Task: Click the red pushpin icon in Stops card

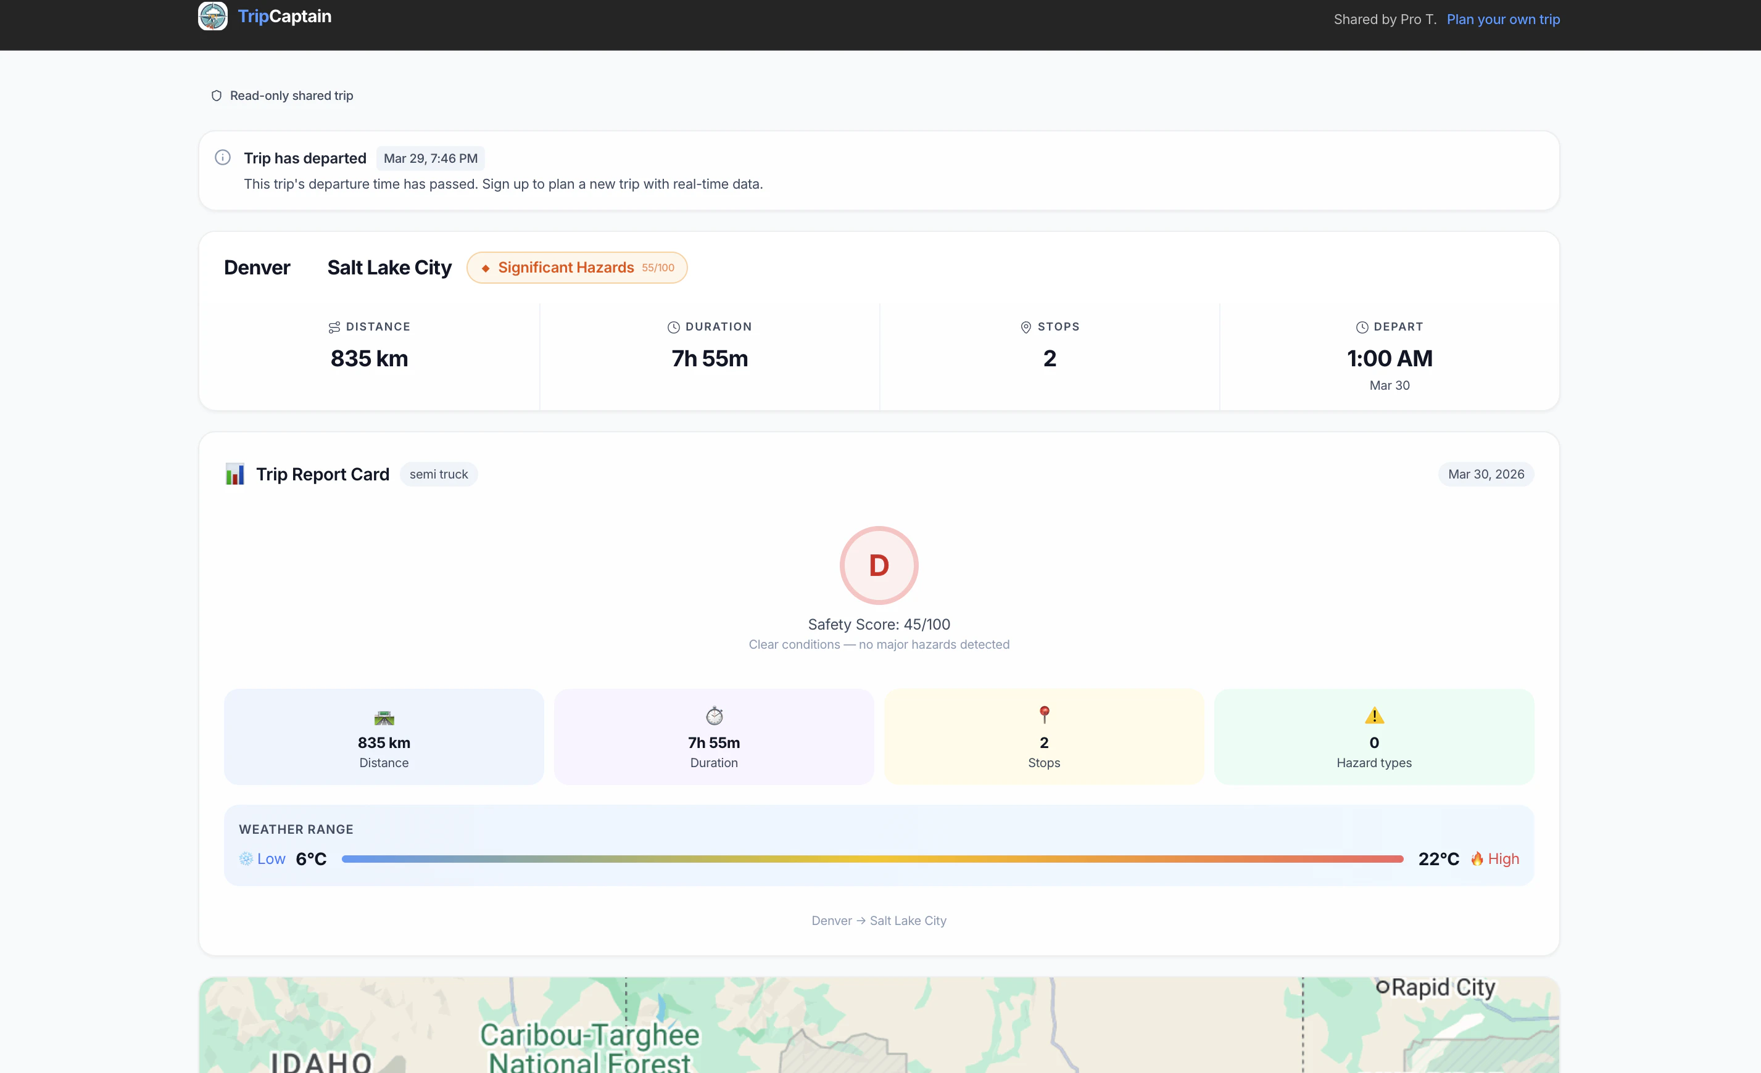Action: pos(1044,714)
